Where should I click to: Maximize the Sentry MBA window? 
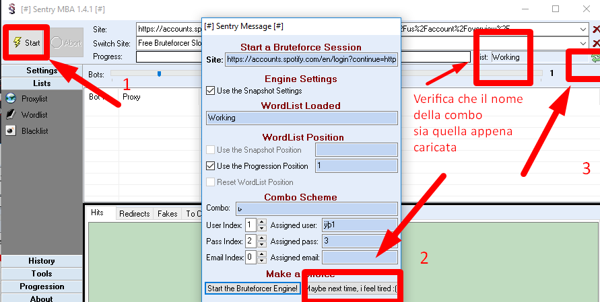point(556,9)
